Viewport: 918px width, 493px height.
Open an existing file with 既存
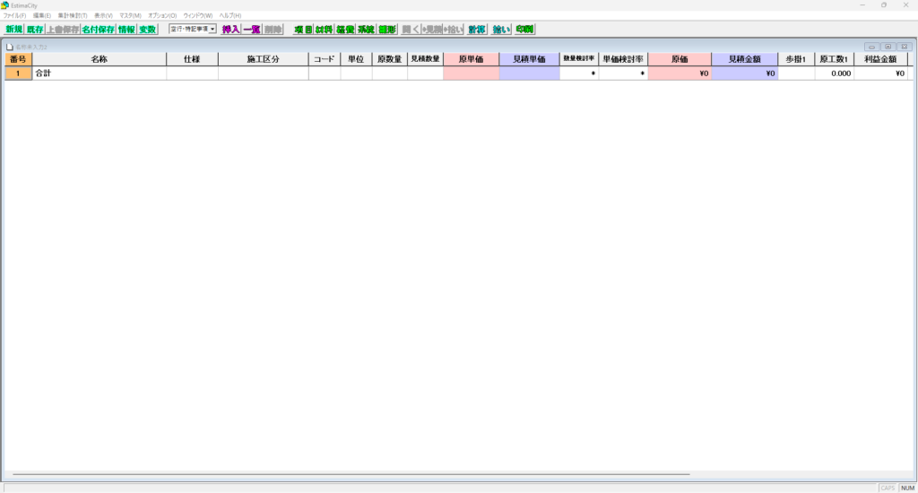click(35, 30)
